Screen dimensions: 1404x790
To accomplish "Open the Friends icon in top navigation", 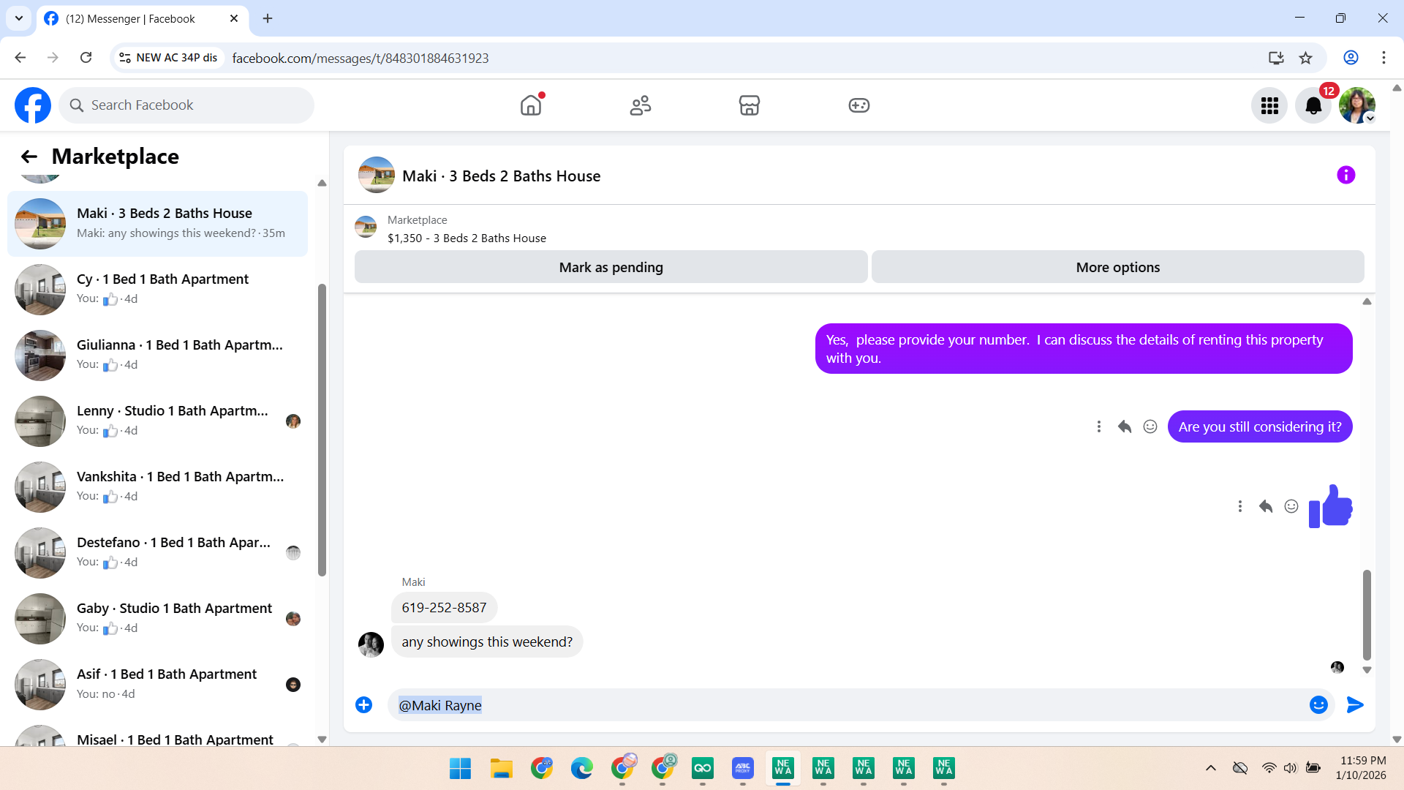I will click(x=641, y=105).
